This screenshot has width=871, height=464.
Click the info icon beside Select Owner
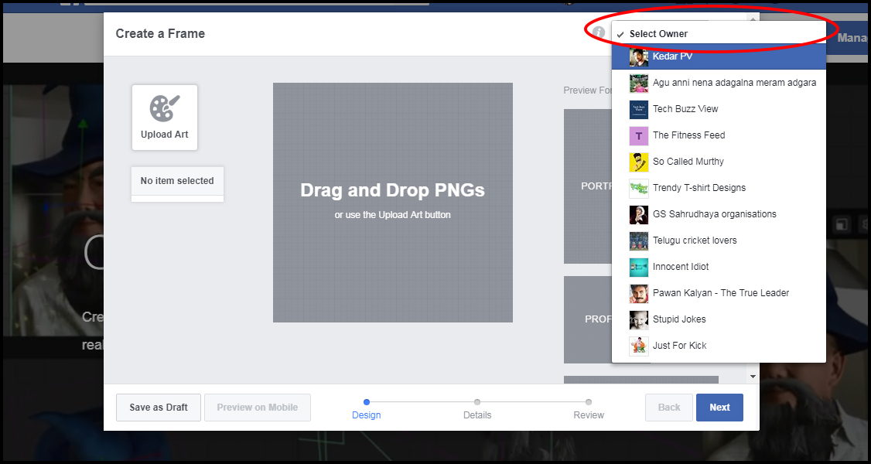(x=598, y=32)
